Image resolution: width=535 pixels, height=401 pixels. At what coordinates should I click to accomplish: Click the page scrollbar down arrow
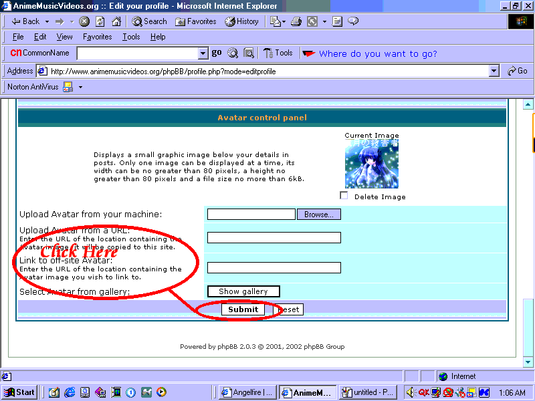click(528, 362)
